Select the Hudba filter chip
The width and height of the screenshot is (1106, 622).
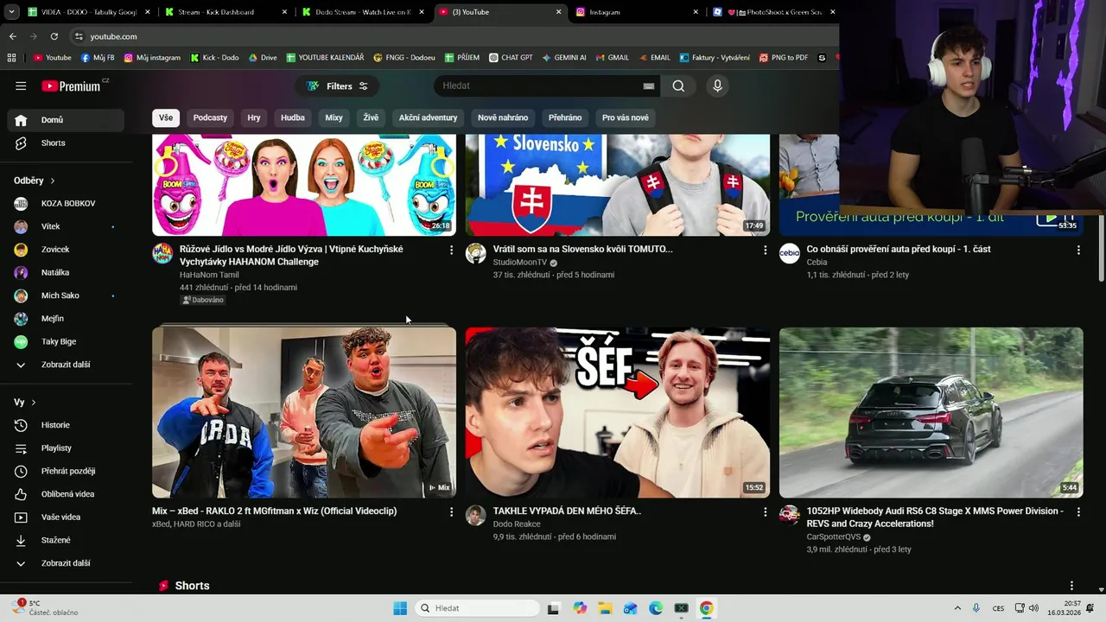tap(293, 117)
